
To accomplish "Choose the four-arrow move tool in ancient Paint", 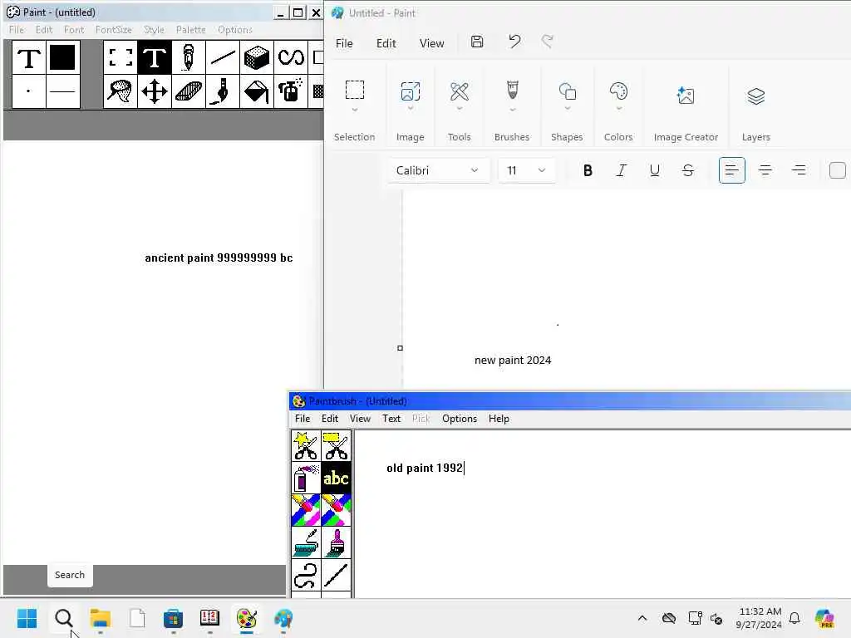I will coord(155,91).
